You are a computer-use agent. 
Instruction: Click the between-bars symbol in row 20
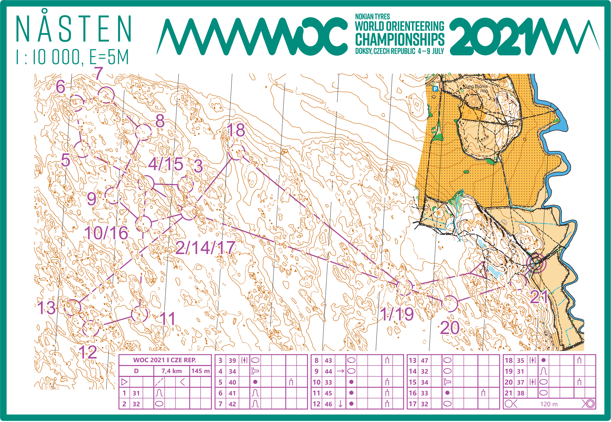point(533,382)
